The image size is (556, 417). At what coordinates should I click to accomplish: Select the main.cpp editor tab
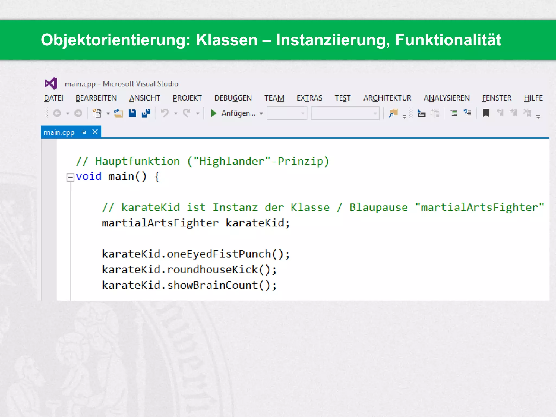pyautogui.click(x=59, y=132)
